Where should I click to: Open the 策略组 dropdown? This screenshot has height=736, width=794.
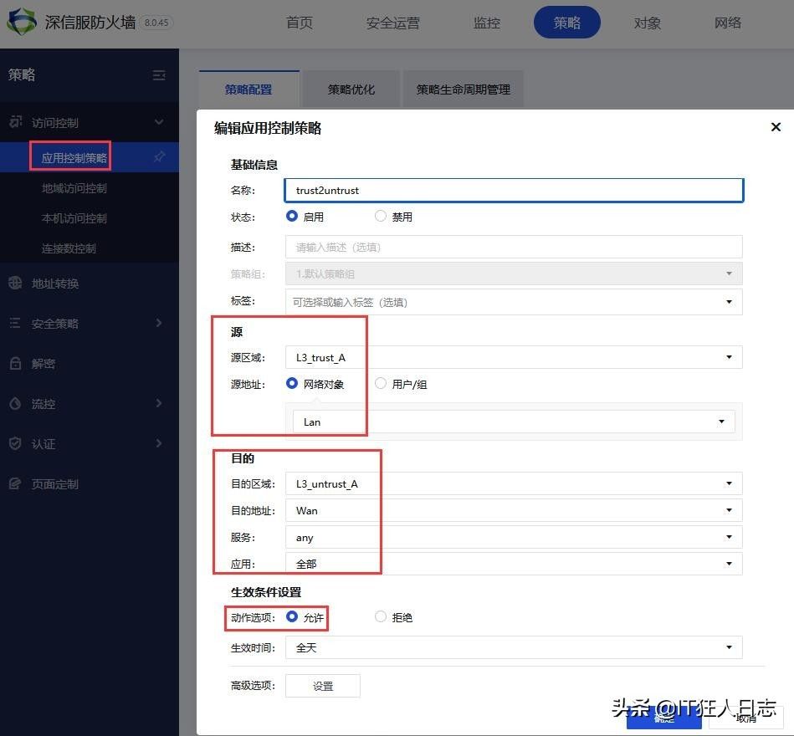pyautogui.click(x=514, y=273)
